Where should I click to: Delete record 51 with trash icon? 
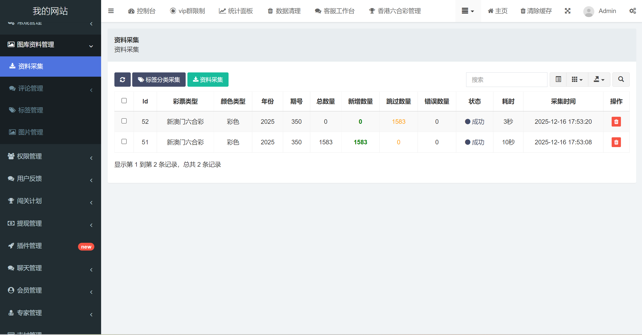616,142
